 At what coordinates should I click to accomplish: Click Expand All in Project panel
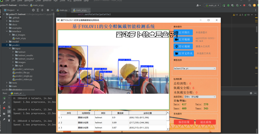pyautogui.click(x=38, y=10)
